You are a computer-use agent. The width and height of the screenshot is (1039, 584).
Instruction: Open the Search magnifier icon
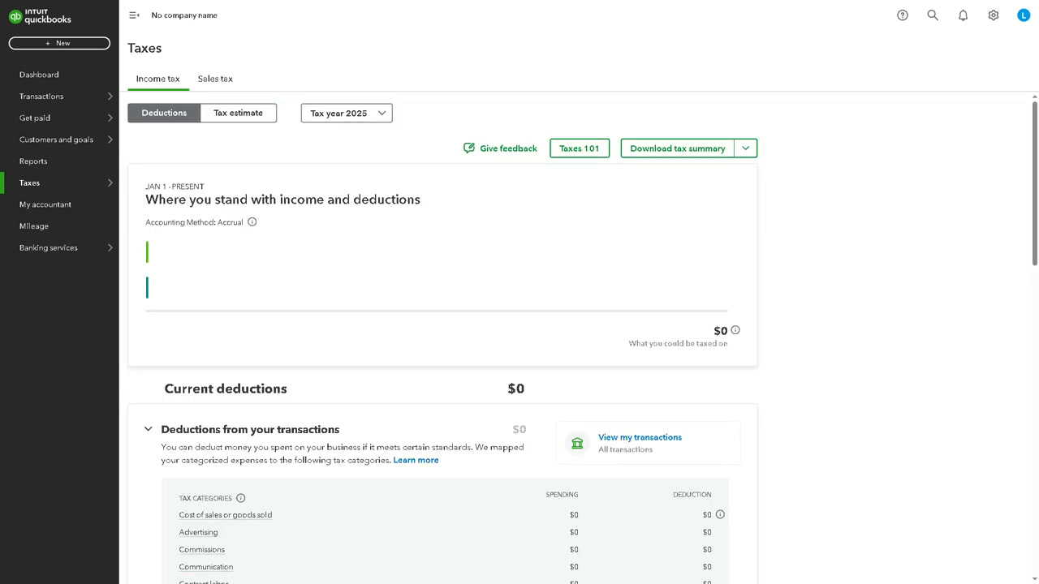(933, 15)
